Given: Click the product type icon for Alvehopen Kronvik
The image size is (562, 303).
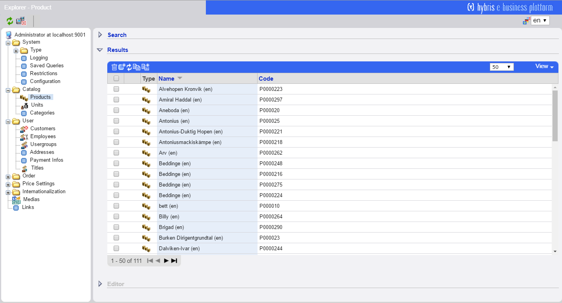Looking at the screenshot, I should 146,89.
